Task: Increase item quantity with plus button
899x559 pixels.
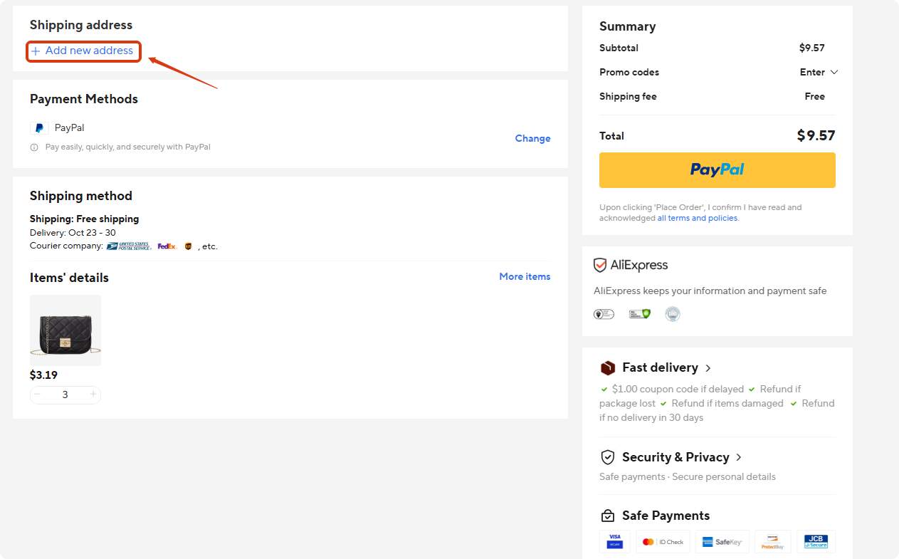Action: click(93, 395)
